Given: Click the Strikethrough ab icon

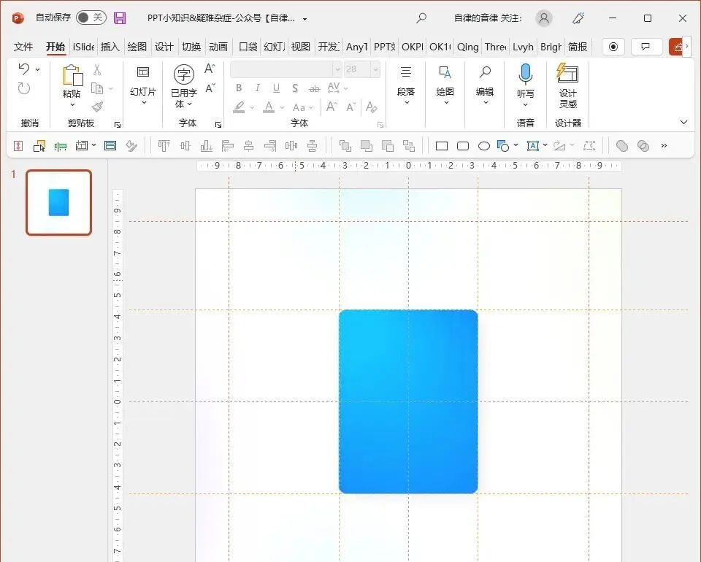Looking at the screenshot, I should [314, 88].
